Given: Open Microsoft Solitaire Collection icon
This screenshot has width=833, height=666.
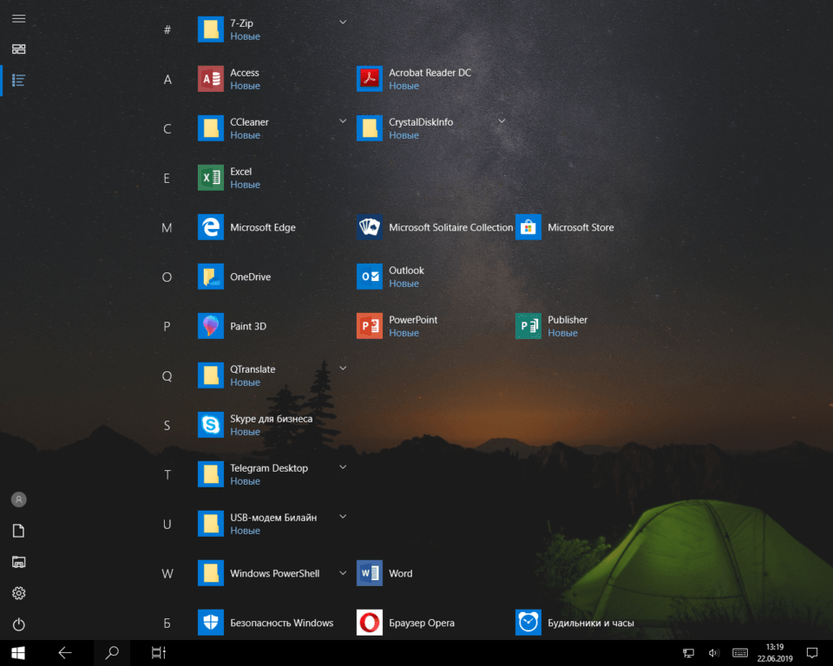Looking at the screenshot, I should [x=370, y=227].
